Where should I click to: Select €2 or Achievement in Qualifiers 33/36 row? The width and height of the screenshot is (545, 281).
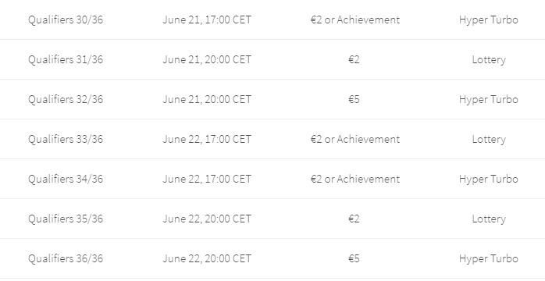(x=355, y=139)
